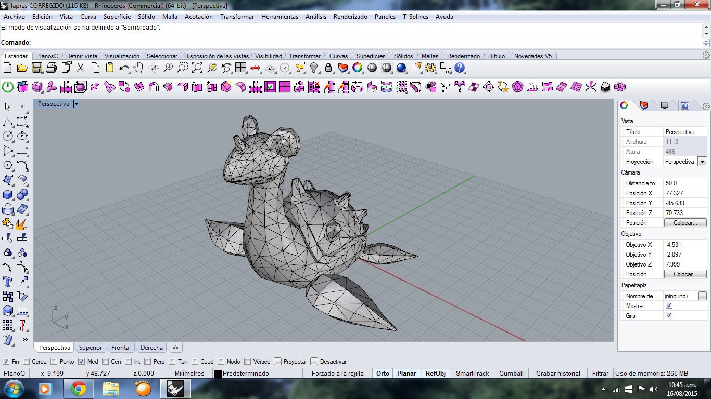Click the puzzle piece Join icon
This screenshot has height=399, width=711.
[7, 223]
